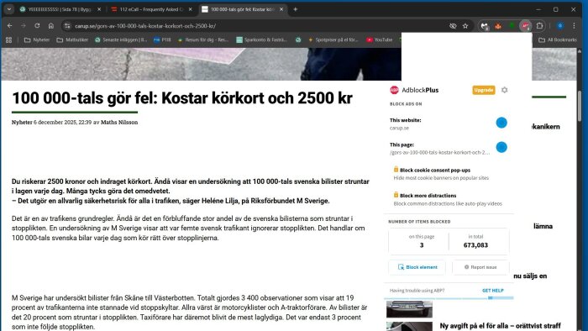Screen dimensions: 588x331
Task: Click the 'Report issue' button
Action: (480, 267)
